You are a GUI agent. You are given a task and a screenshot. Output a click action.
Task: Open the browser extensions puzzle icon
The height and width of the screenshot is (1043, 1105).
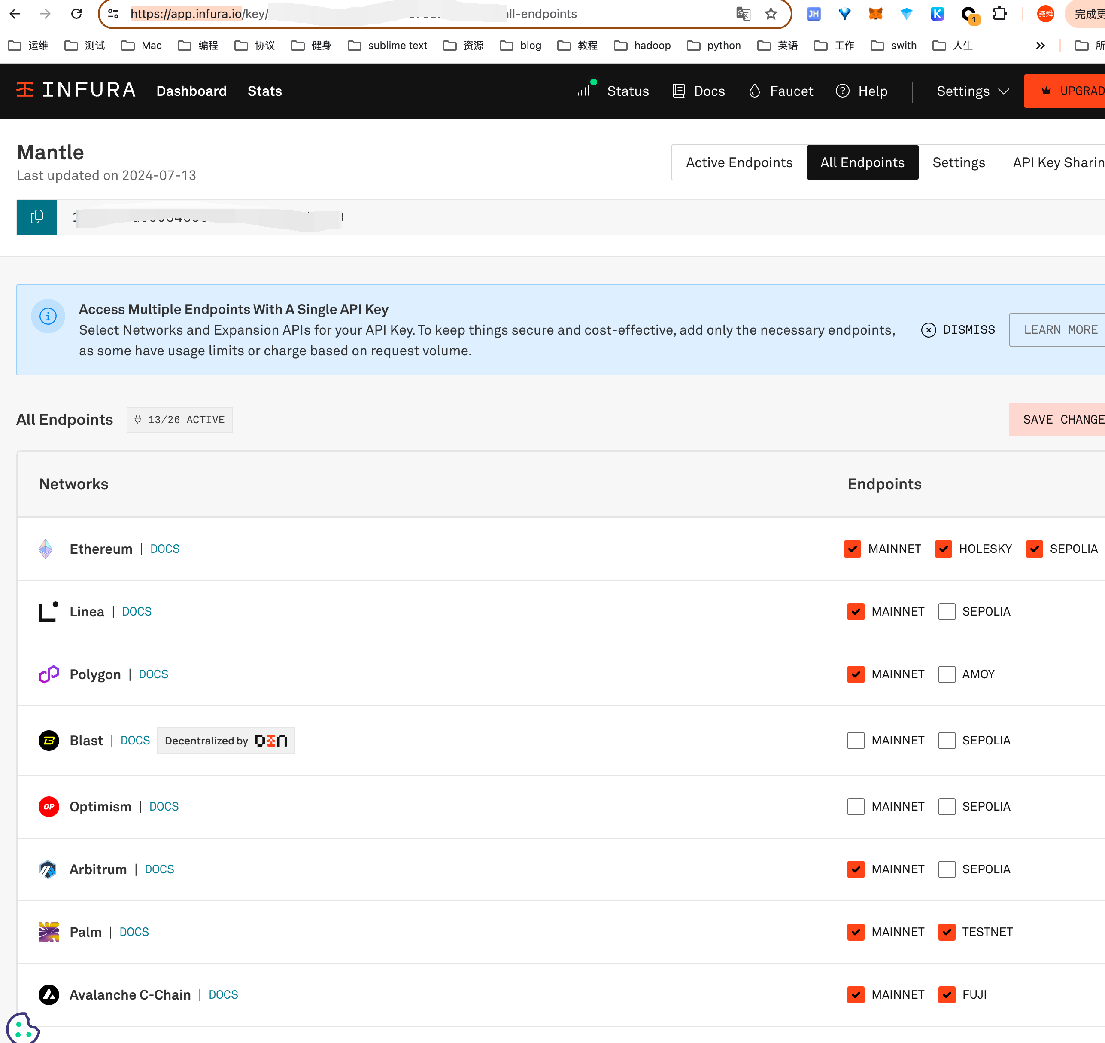pos(999,14)
